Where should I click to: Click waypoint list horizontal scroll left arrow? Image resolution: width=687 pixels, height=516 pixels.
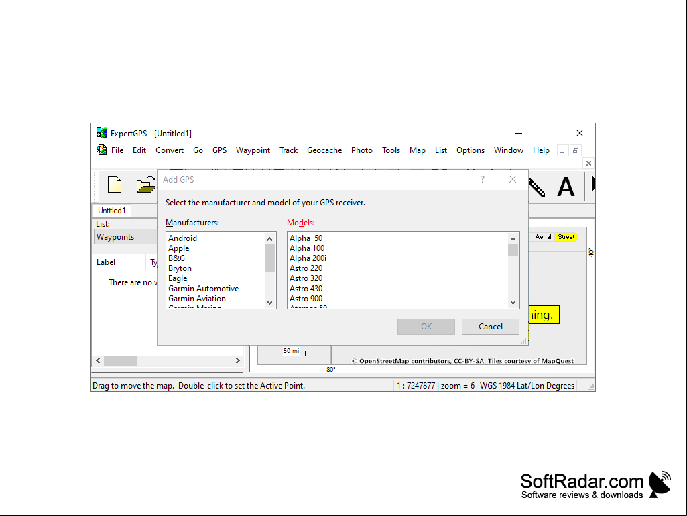pos(98,361)
